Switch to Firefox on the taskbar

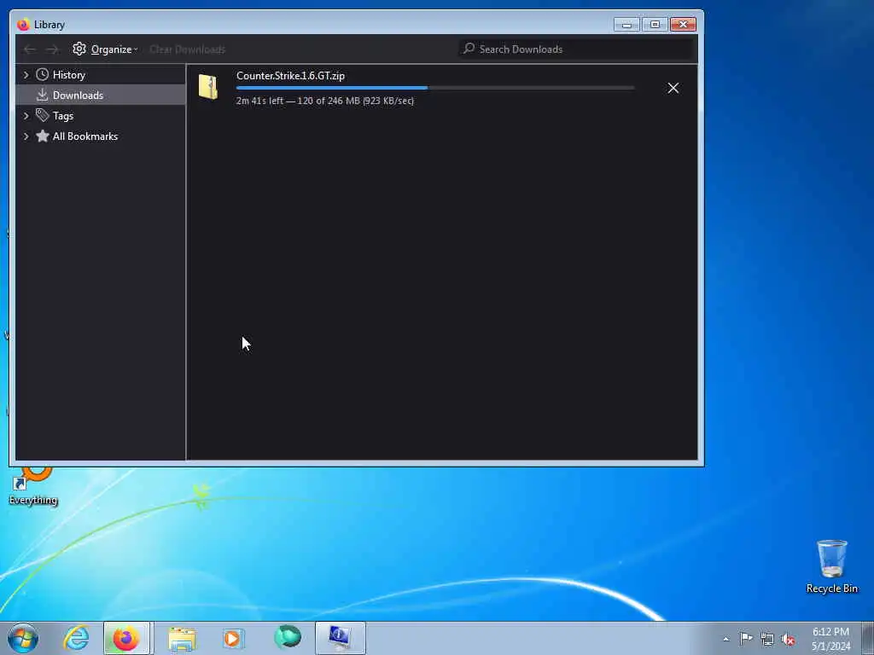[x=126, y=638]
